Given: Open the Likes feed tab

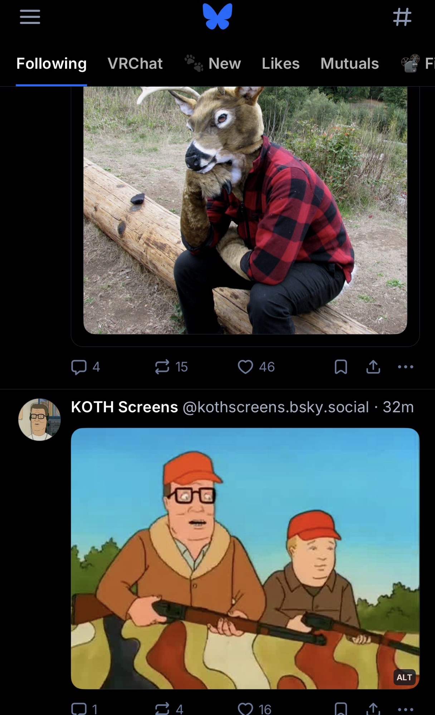Looking at the screenshot, I should click(280, 64).
